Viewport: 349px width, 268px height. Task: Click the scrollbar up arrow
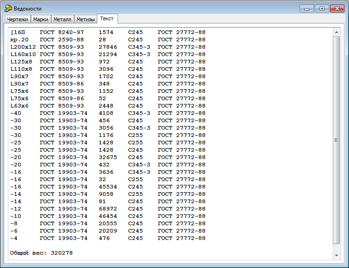click(x=336, y=32)
